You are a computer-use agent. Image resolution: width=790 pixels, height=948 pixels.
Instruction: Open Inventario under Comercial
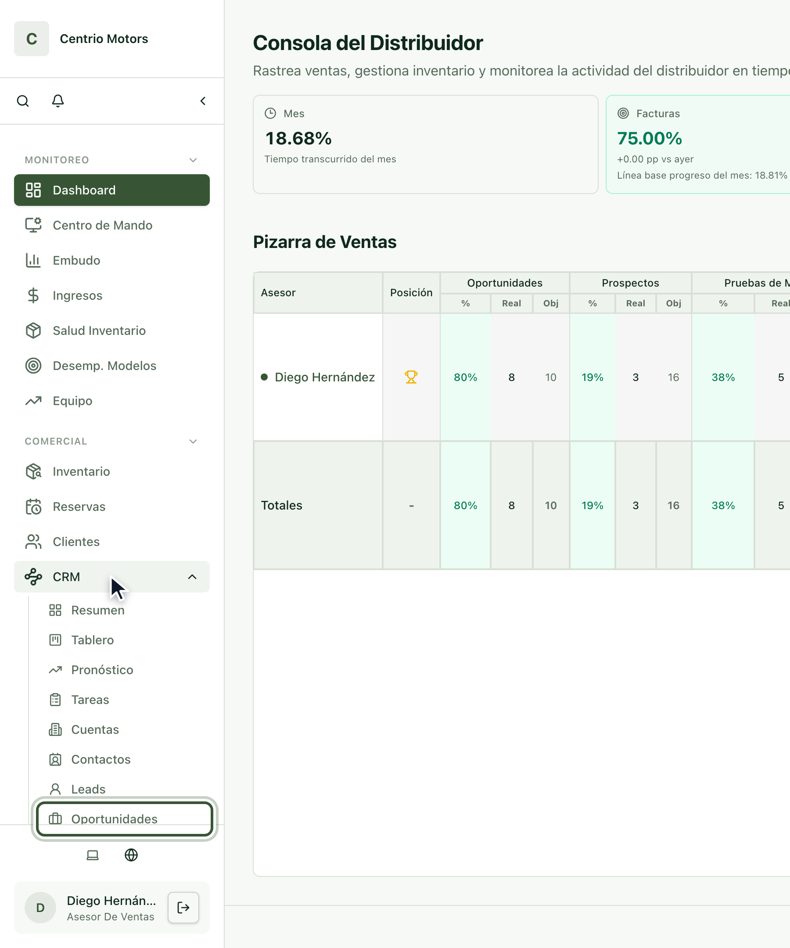(x=112, y=471)
